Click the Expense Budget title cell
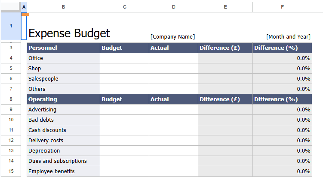This screenshot has width=323, height=177. (69, 33)
